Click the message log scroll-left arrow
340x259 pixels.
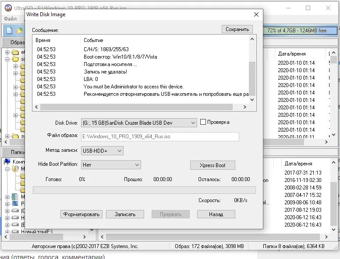pos(36,107)
